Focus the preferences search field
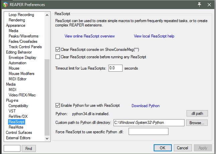 pyautogui.click(x=12, y=148)
